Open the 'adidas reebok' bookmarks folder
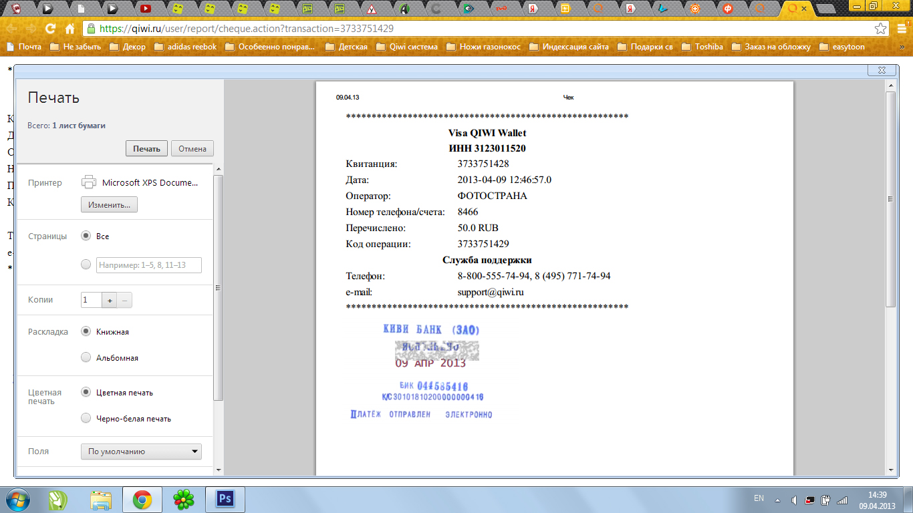Screen dimensions: 913x513 [x=185, y=47]
